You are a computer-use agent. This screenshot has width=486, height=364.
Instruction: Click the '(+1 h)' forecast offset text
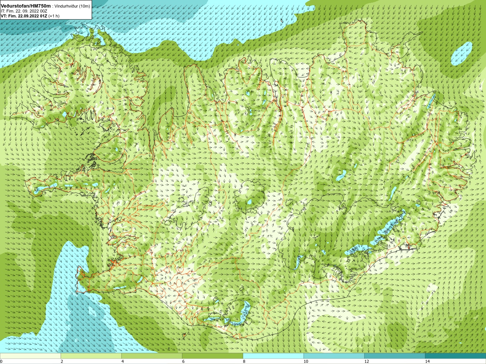pyautogui.click(x=54, y=16)
